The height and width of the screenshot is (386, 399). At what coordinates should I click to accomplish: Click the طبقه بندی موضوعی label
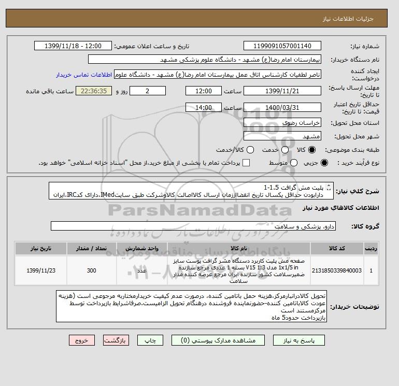pyautogui.click(x=352, y=150)
